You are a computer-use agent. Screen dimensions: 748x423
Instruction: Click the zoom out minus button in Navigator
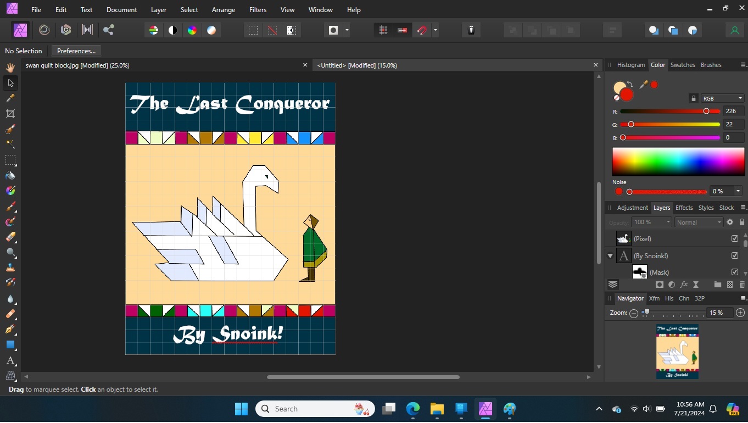coord(634,313)
